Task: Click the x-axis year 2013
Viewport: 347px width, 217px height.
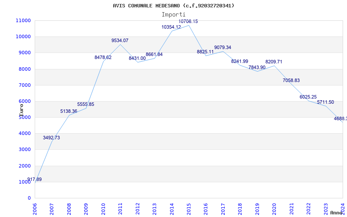Action: [155, 209]
